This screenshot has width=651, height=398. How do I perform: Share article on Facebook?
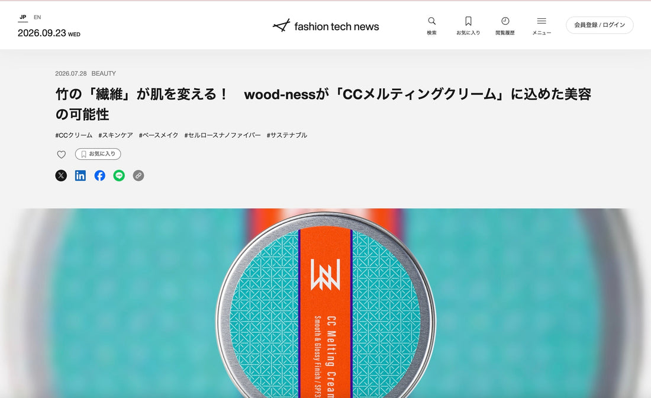99,176
